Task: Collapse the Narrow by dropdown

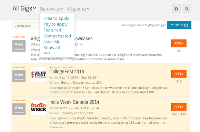Action: pyautogui.click(x=51, y=9)
